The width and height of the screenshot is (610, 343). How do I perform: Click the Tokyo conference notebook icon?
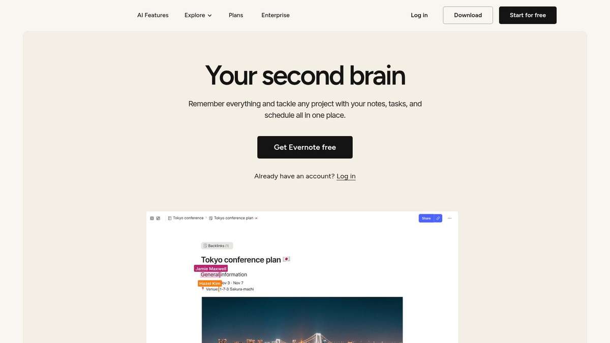point(170,218)
